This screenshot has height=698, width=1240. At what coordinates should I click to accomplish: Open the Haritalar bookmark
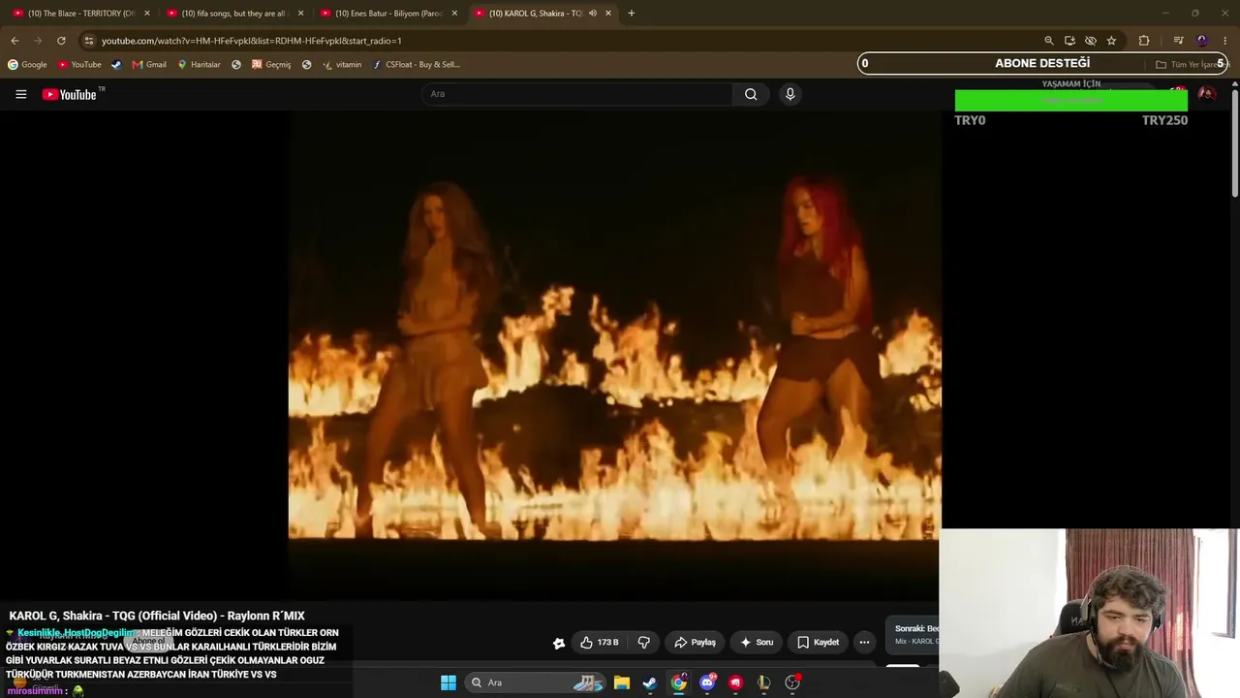pos(199,65)
